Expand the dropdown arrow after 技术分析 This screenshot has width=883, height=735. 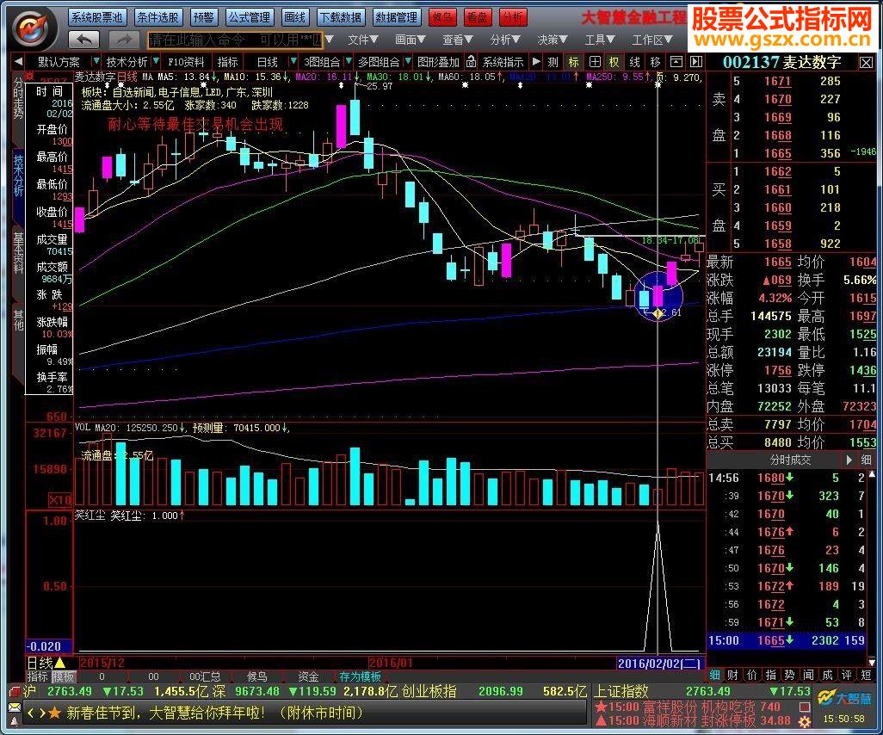pos(155,61)
